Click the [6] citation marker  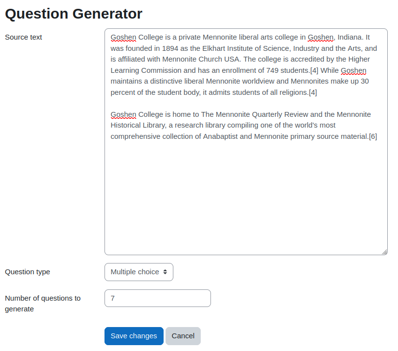coord(373,136)
